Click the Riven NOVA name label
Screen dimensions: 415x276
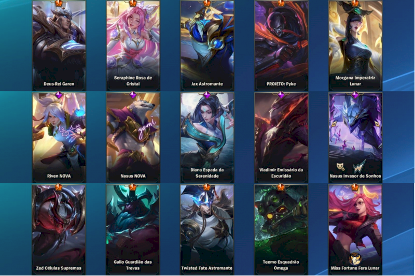(x=59, y=176)
